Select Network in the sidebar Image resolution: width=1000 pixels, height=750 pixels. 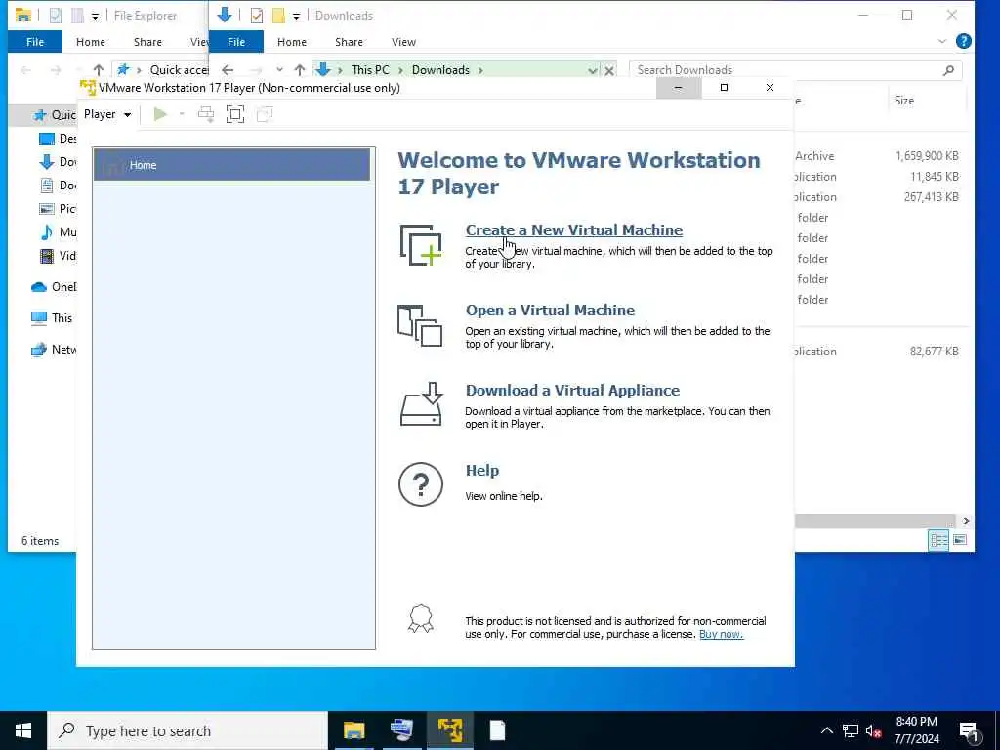(x=54, y=349)
